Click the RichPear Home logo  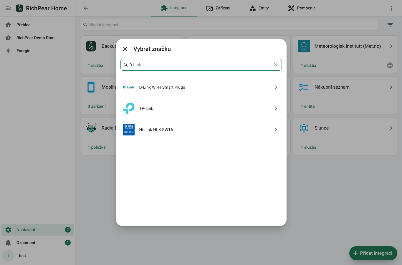pyautogui.click(x=19, y=8)
